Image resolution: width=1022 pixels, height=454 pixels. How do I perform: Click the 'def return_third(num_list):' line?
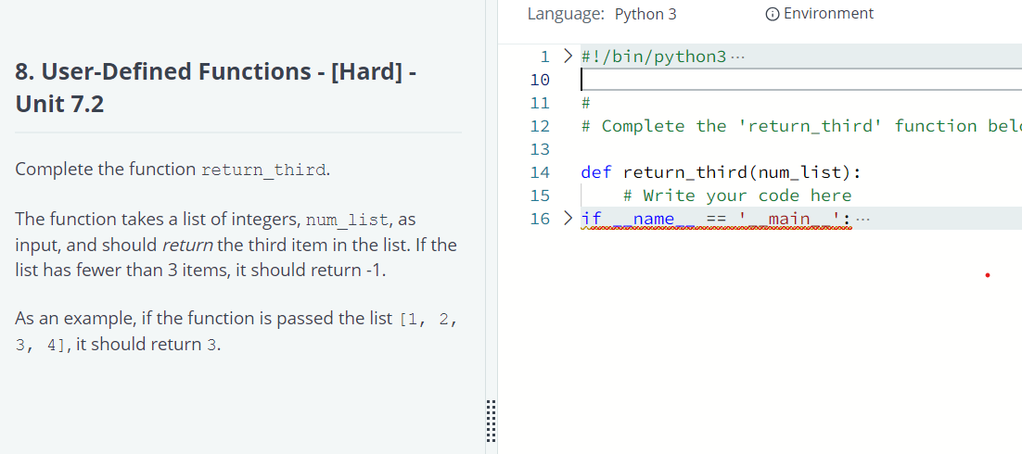[x=721, y=172]
